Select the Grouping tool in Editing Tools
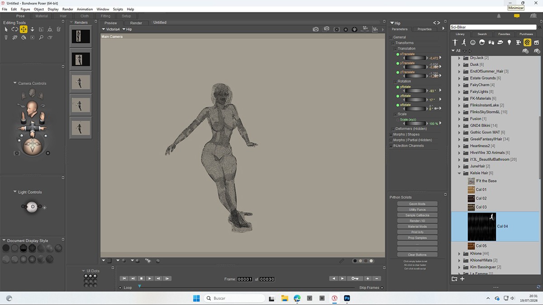Image resolution: width=543 pixels, height=305 pixels. click(32, 38)
